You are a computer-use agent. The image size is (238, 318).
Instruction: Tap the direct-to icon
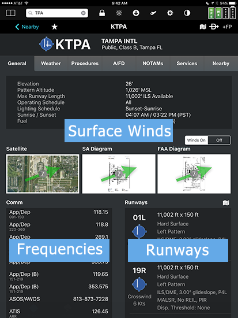coord(214,27)
